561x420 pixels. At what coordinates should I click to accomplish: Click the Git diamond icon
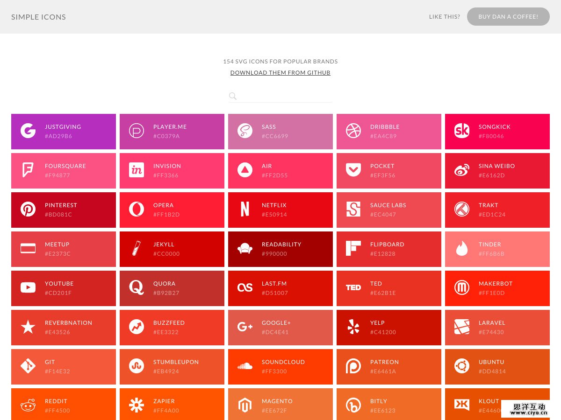[28, 366]
